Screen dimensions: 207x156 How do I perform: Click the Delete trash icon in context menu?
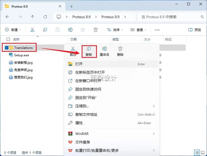120,49
